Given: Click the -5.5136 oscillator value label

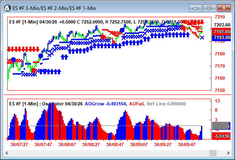Looking at the screenshot, I should coord(221,136).
